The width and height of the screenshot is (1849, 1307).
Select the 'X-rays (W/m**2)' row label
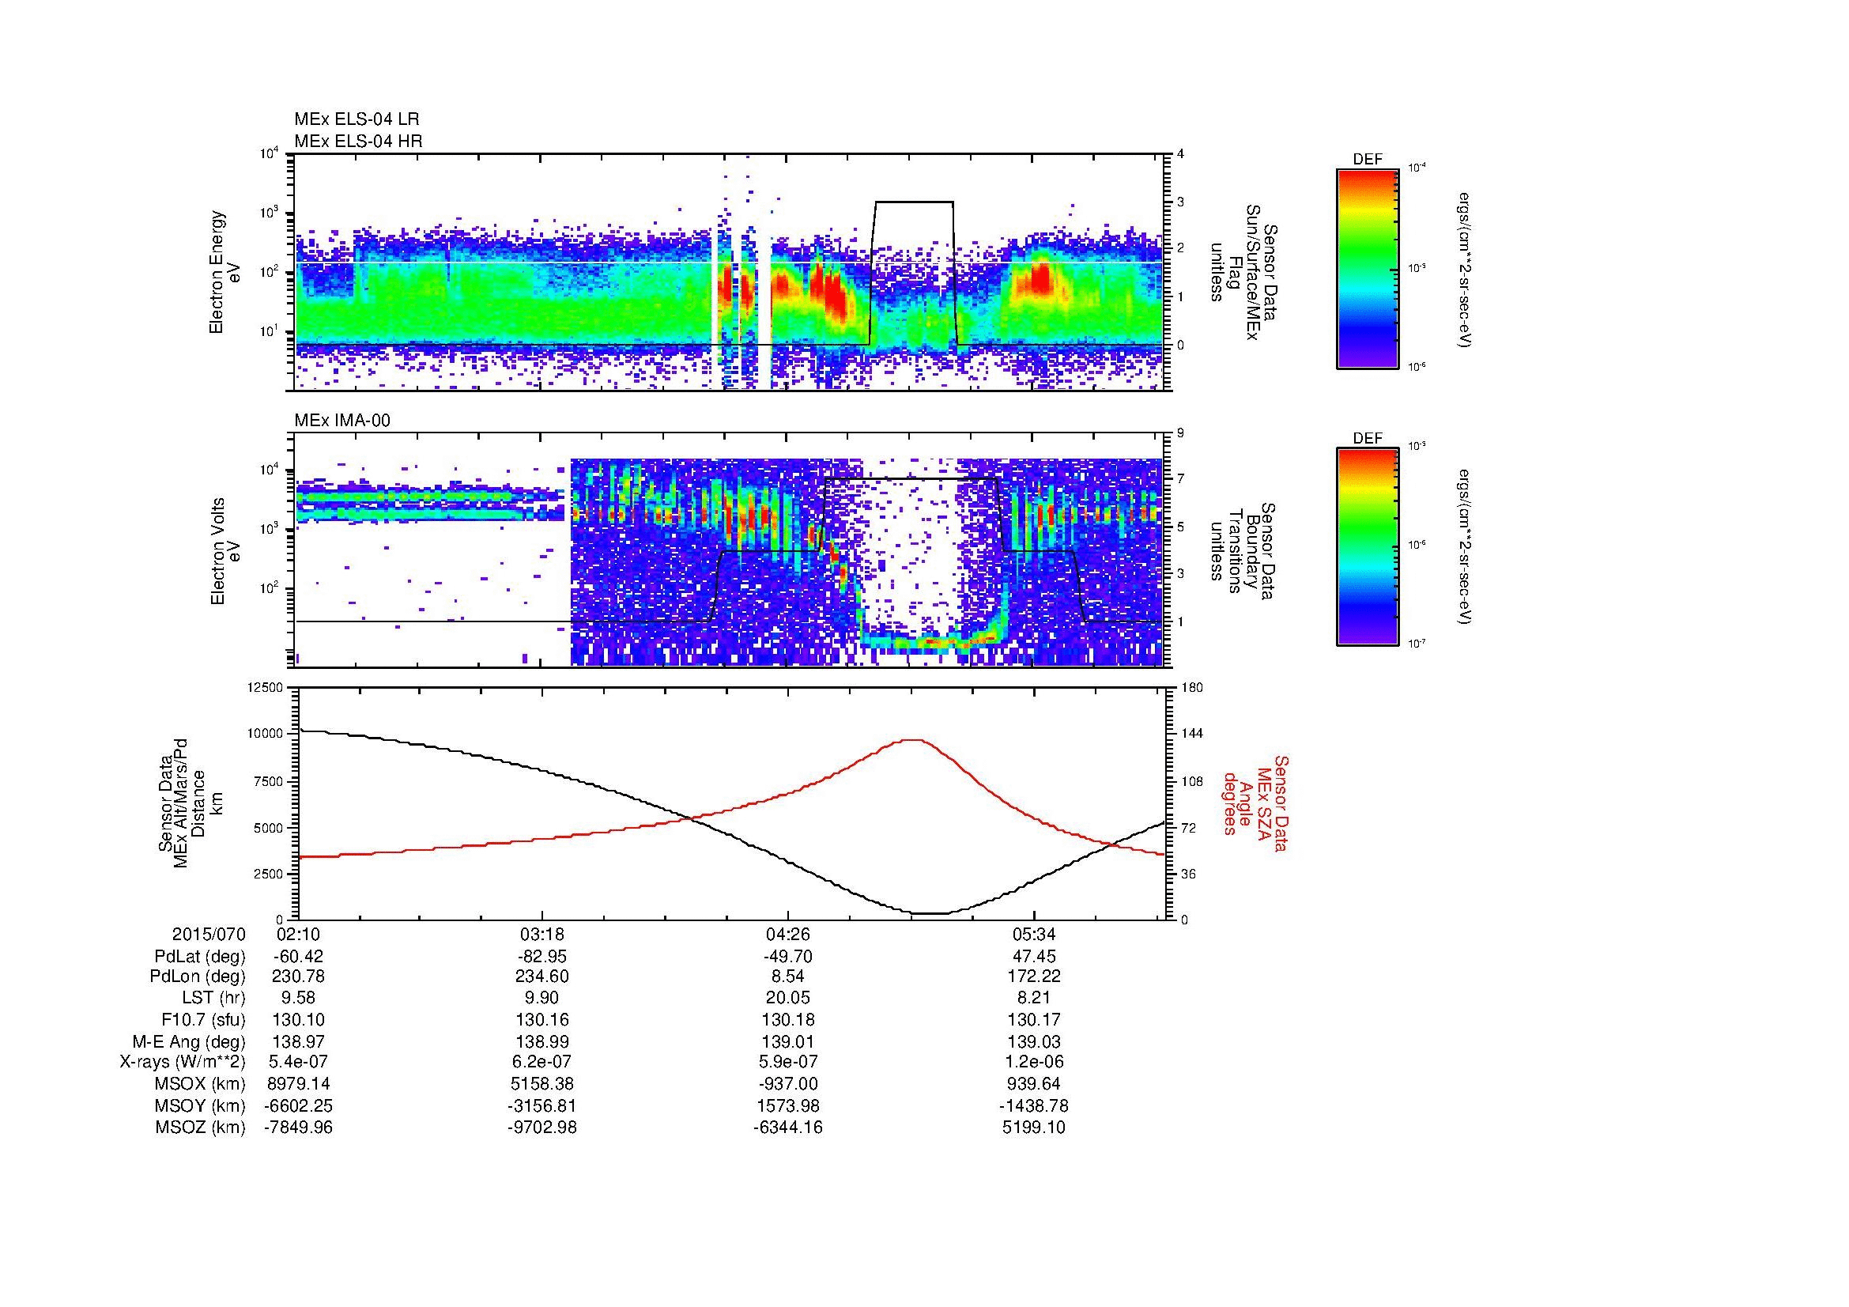[x=183, y=1063]
